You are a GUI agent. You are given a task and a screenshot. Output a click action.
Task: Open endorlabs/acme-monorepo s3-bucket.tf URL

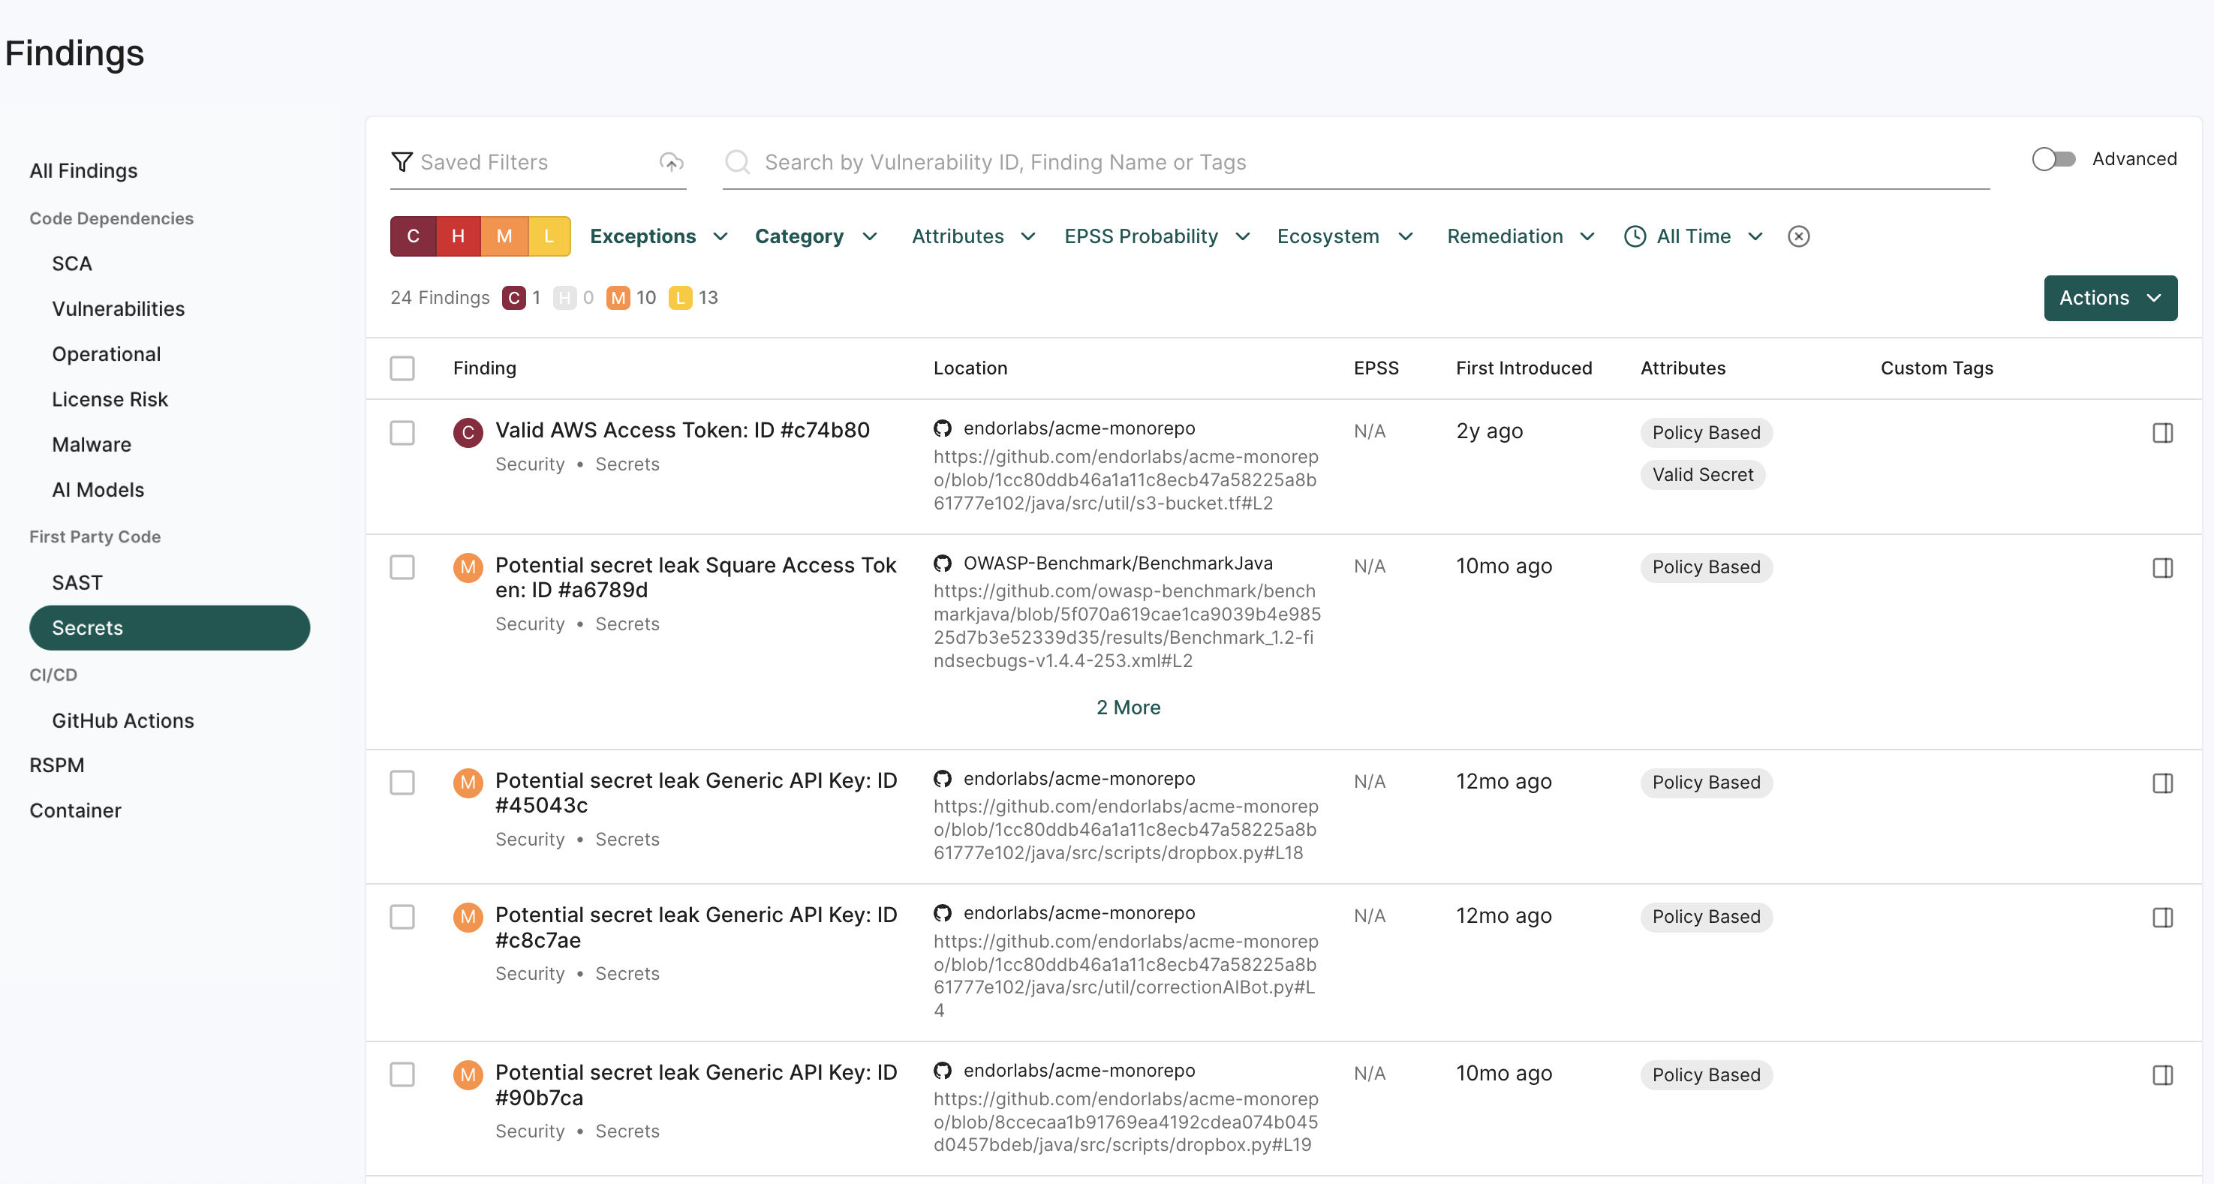1125,479
